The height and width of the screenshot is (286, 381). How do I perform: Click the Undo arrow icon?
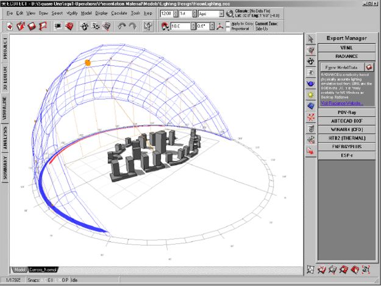coord(121,26)
